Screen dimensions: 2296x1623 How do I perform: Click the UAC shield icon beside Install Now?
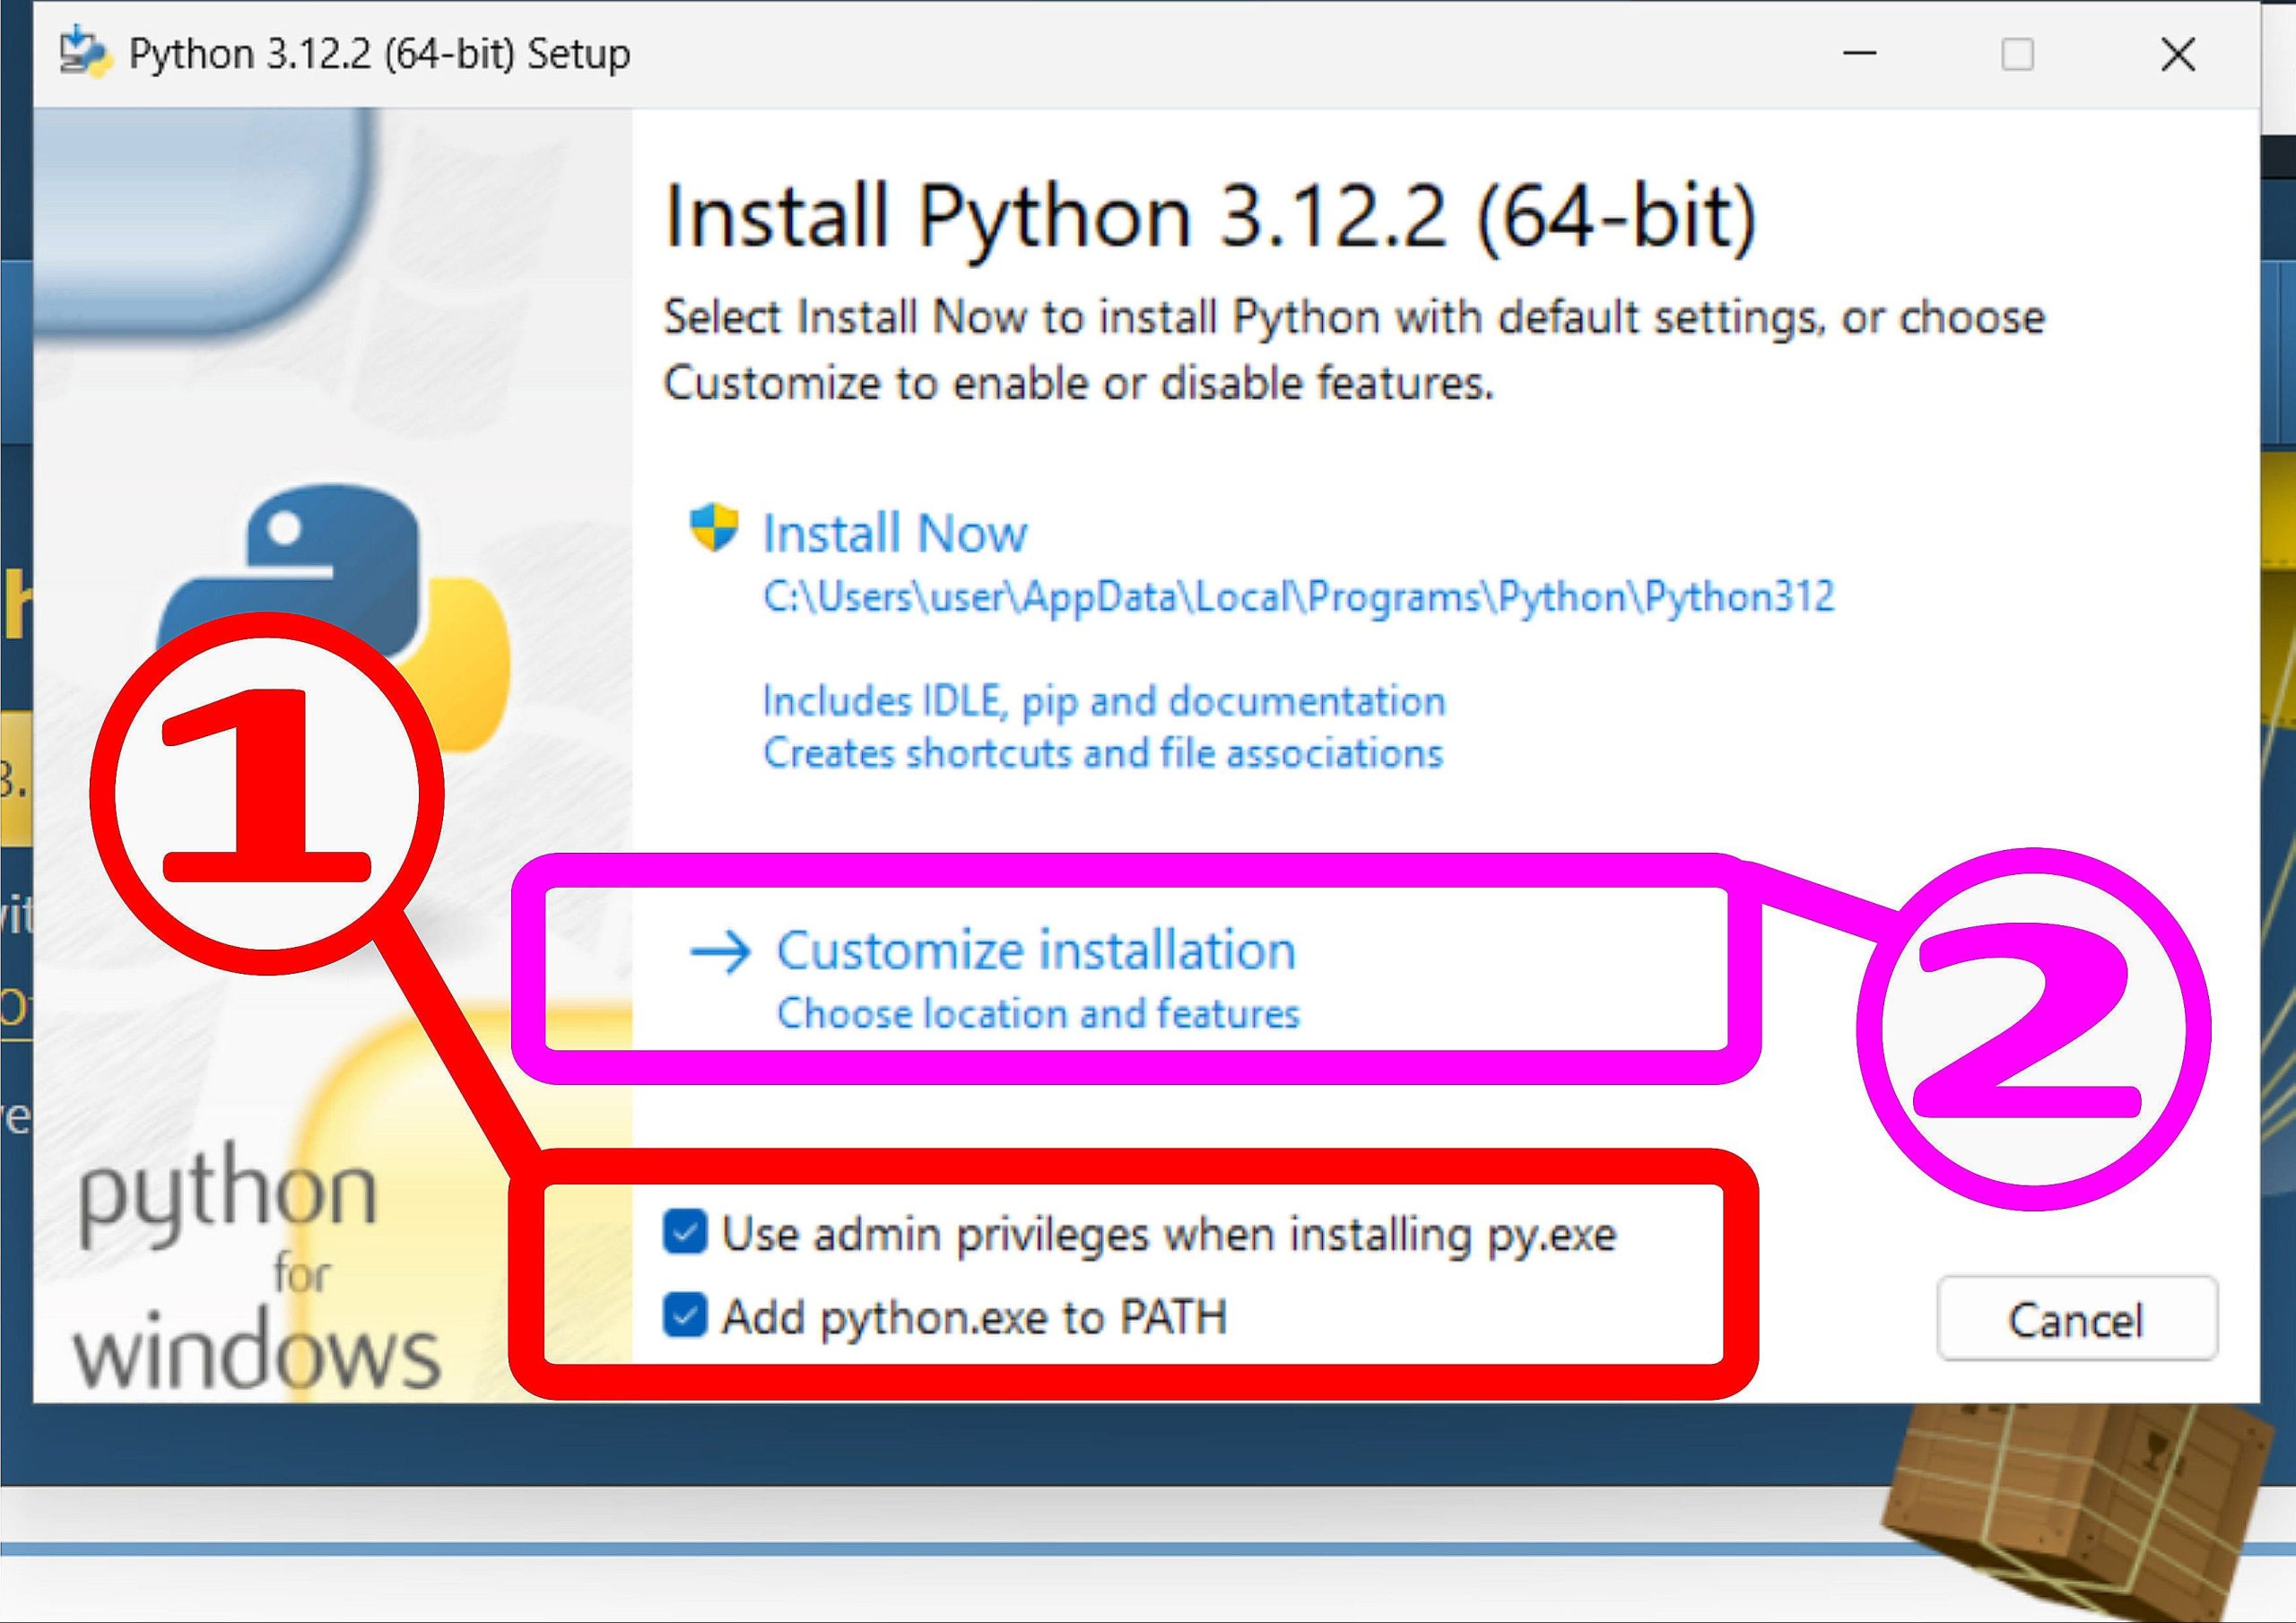click(x=714, y=527)
